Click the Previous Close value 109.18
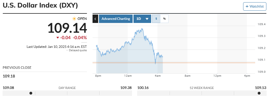 9,76
